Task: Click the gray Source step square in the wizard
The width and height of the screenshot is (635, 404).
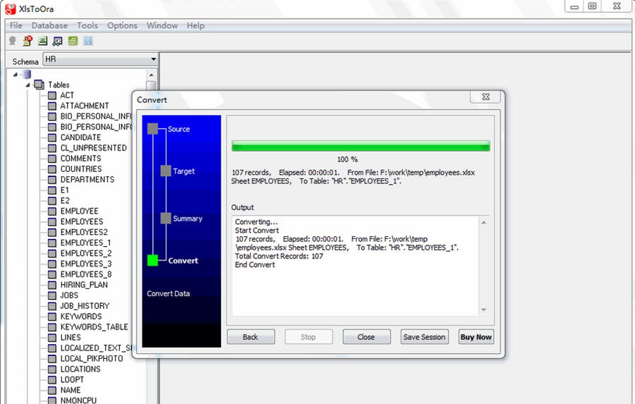Action: 152,129
